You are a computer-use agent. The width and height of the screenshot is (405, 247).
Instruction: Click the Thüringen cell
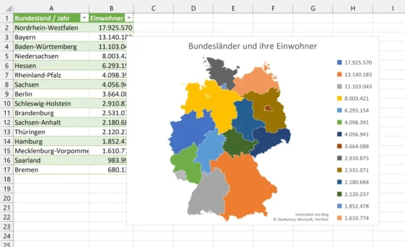(x=51, y=132)
